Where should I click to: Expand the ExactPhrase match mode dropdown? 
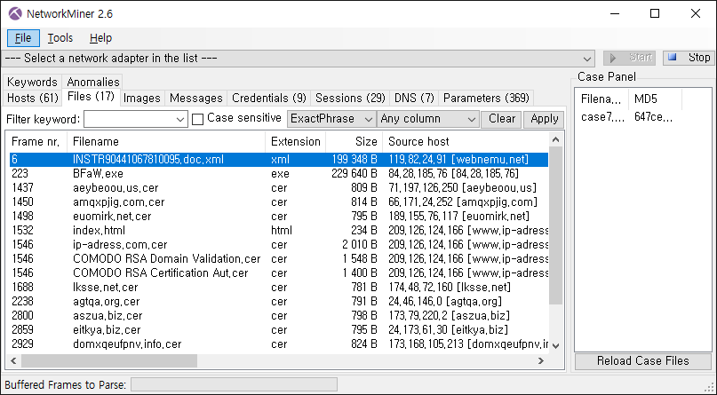coord(331,119)
